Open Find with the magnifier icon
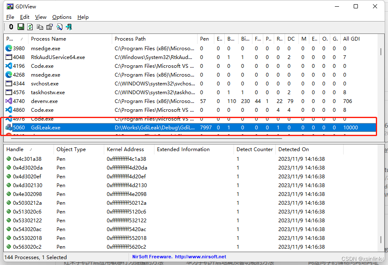388x265 pixels. 59,27
